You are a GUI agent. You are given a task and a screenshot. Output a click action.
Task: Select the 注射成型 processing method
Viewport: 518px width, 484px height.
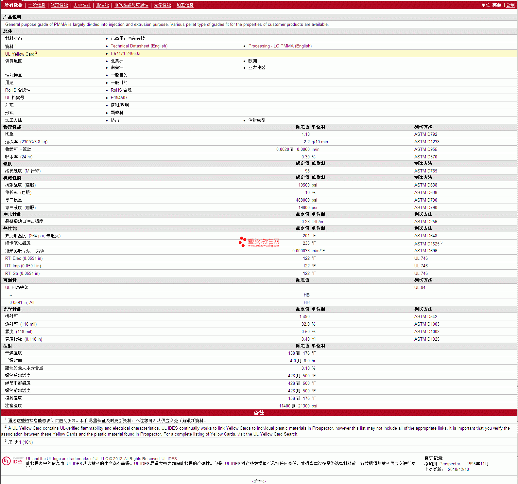(x=257, y=120)
